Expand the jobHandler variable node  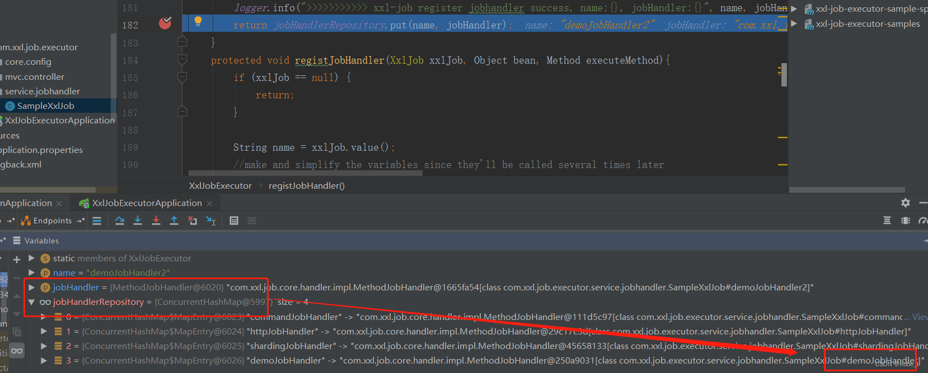coord(32,287)
